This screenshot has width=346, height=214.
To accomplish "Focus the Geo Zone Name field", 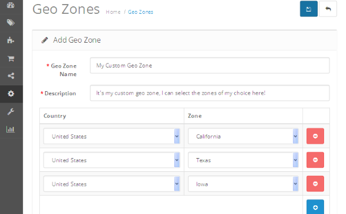I will click(210, 66).
